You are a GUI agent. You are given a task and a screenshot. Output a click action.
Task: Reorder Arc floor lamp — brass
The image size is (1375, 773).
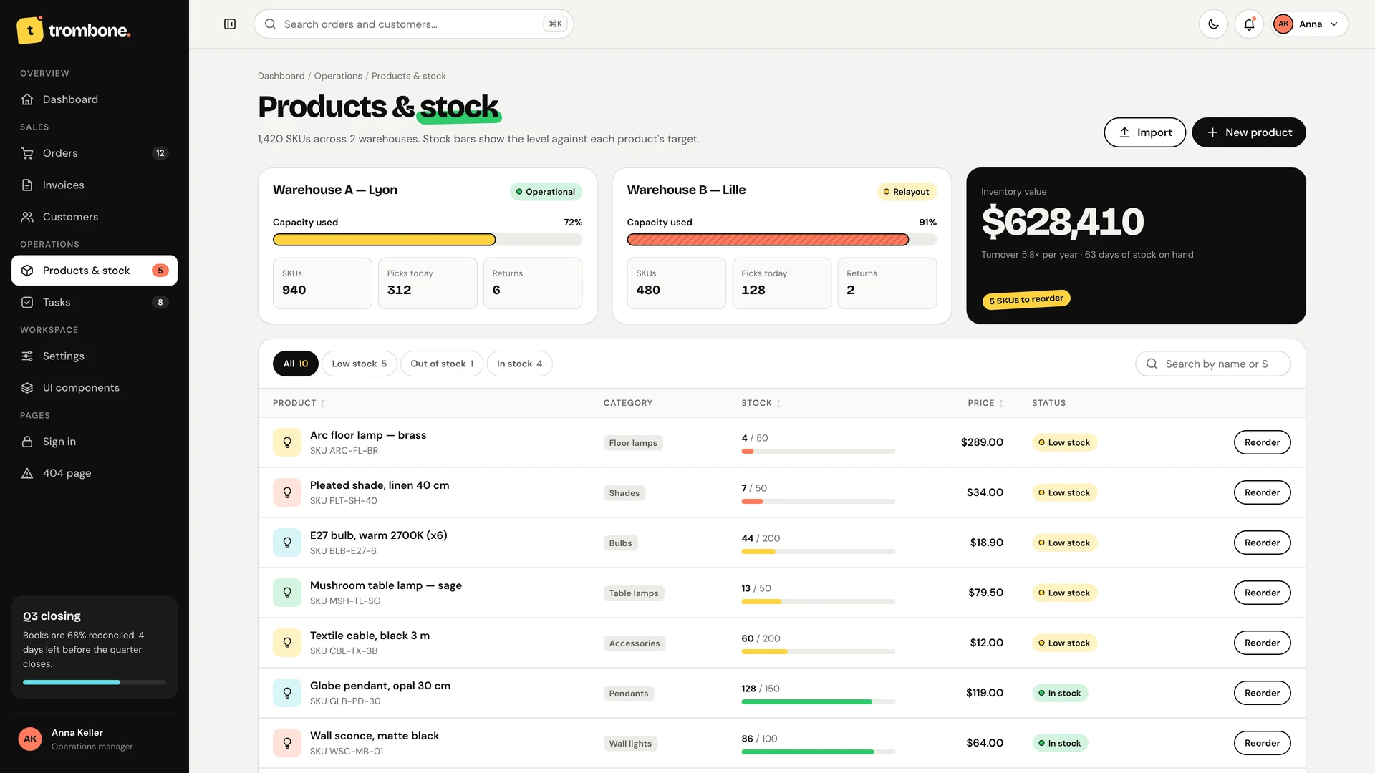[1262, 442]
